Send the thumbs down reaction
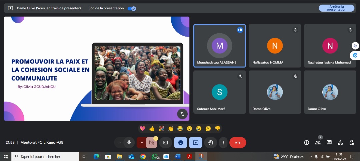 point(218,128)
